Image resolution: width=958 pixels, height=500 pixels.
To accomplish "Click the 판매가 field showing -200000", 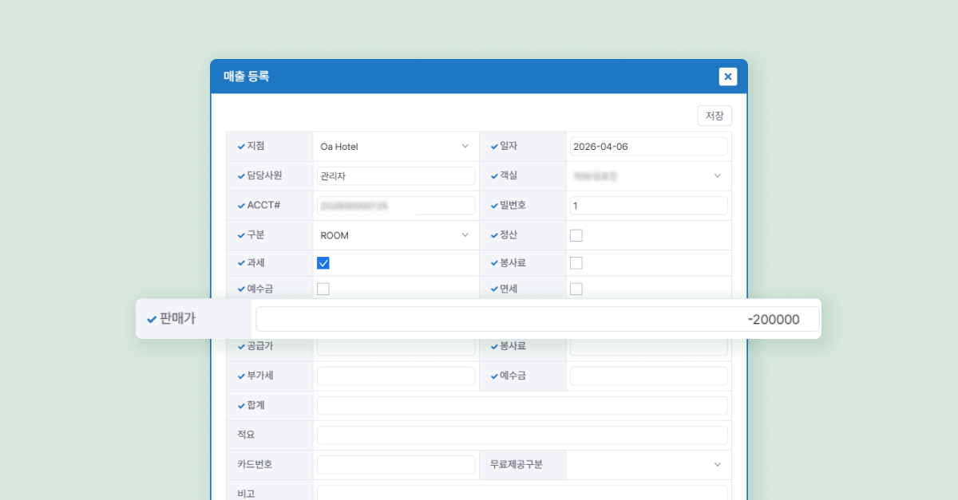I will coord(537,319).
